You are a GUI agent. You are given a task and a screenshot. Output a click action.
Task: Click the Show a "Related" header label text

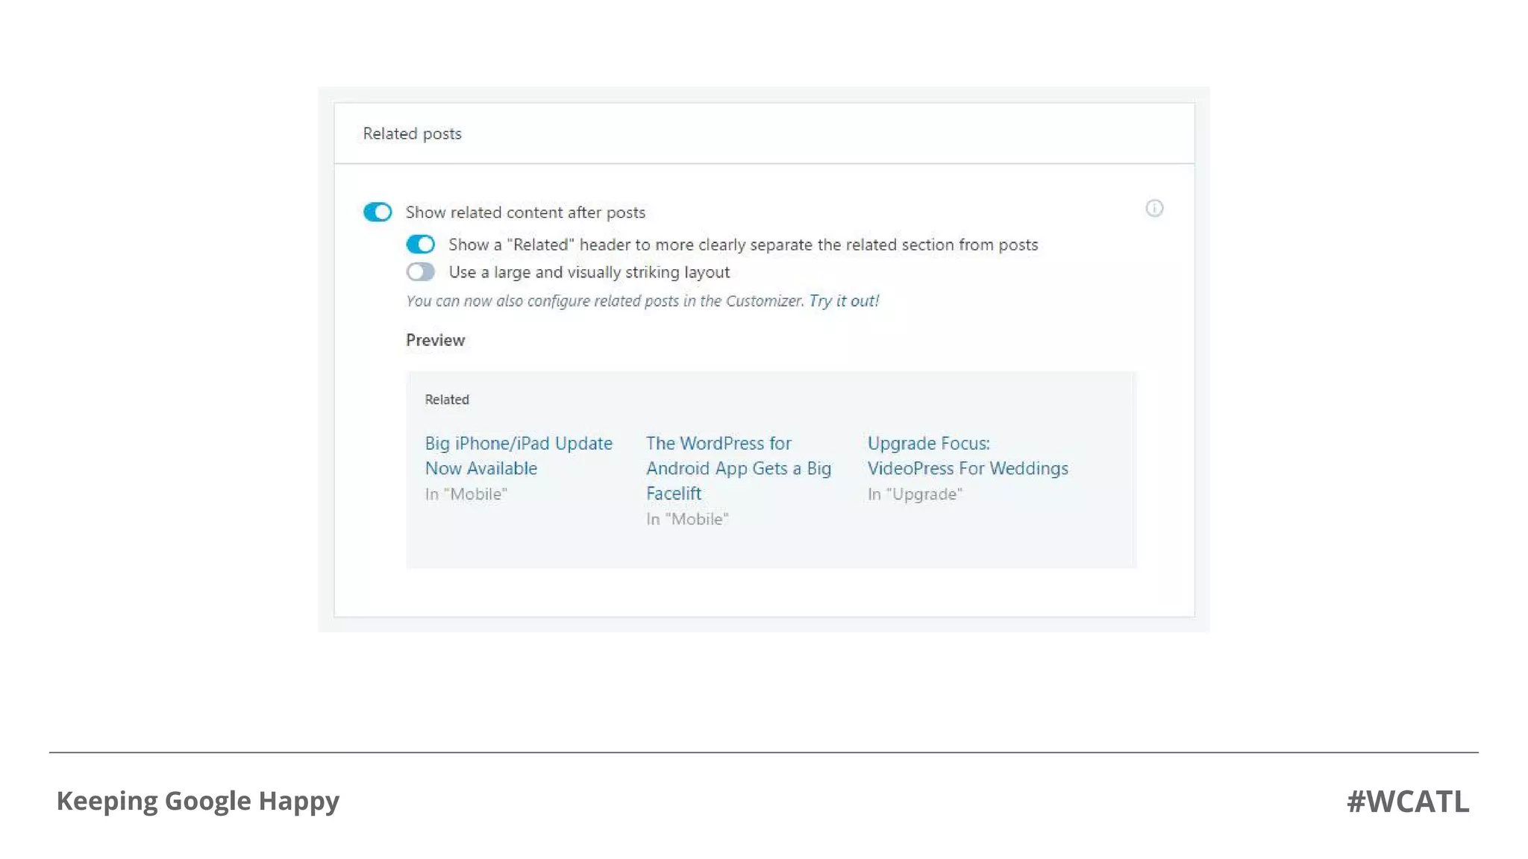click(x=742, y=245)
